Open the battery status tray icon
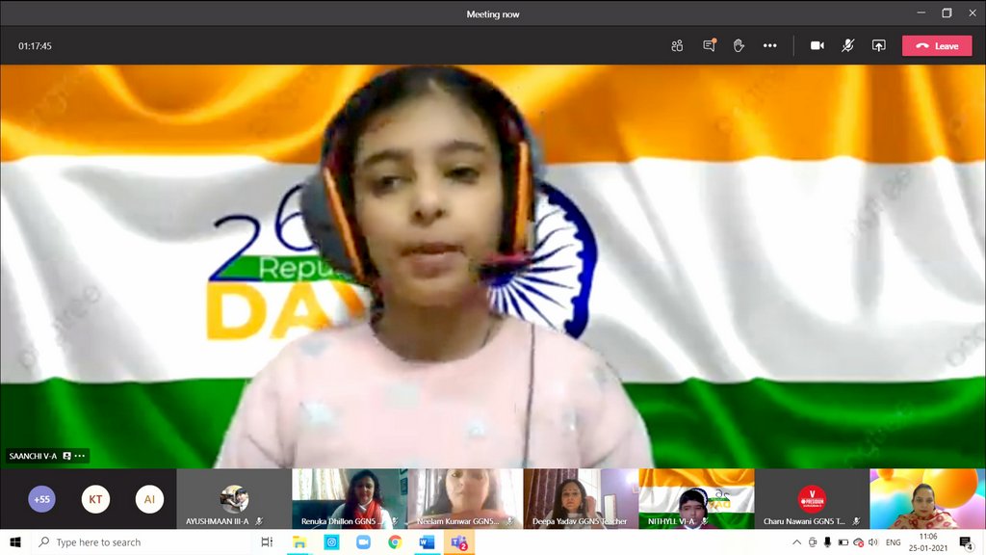This screenshot has width=986, height=555. click(843, 542)
